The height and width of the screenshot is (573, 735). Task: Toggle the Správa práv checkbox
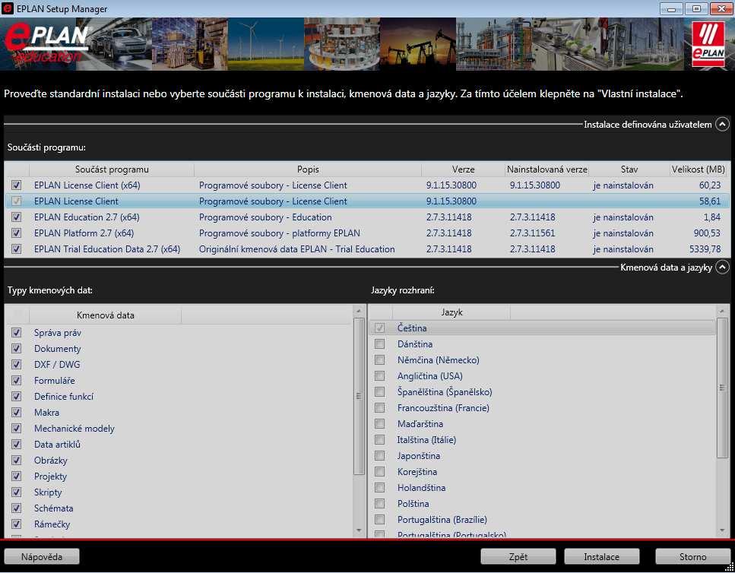pyautogui.click(x=17, y=333)
